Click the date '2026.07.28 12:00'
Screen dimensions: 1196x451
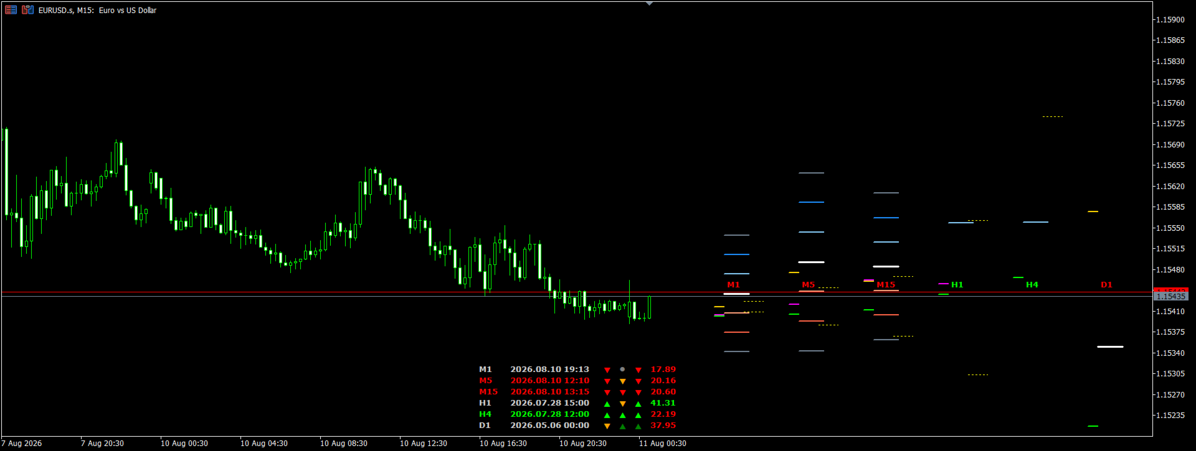coord(549,414)
